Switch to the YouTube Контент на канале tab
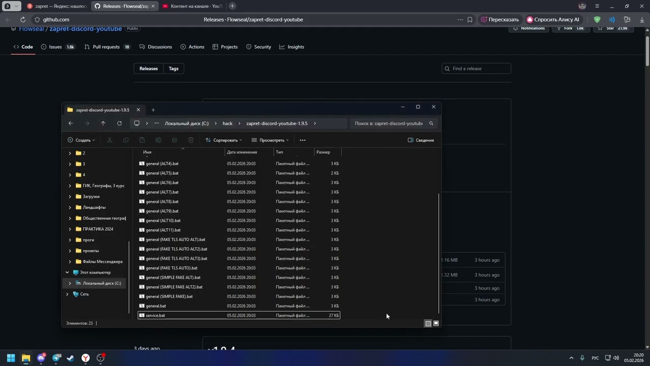Image resolution: width=650 pixels, height=366 pixels. [192, 6]
